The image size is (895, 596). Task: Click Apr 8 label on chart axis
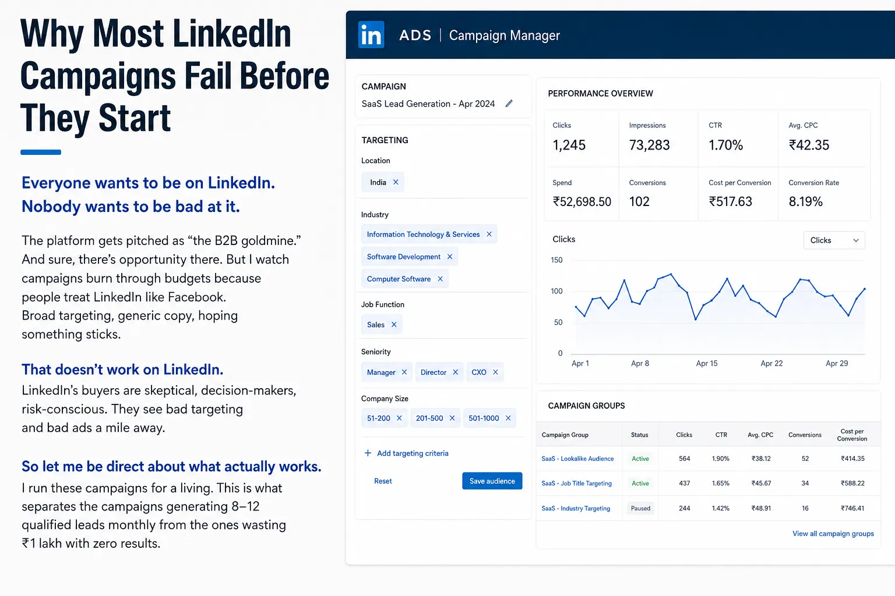(640, 363)
